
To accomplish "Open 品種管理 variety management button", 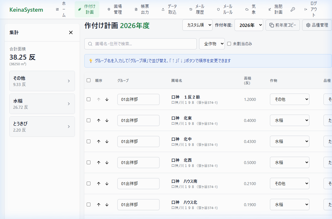I will coord(317,25).
